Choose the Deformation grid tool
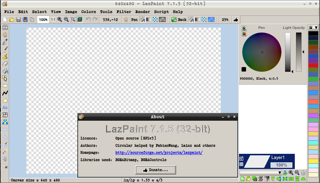The image size is (320, 183). [5, 115]
